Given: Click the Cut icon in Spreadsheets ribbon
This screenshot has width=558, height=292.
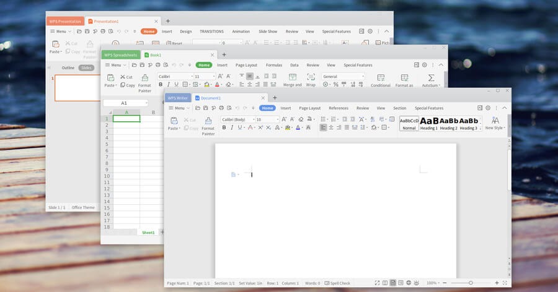Looking at the screenshot, I should point(126,77).
